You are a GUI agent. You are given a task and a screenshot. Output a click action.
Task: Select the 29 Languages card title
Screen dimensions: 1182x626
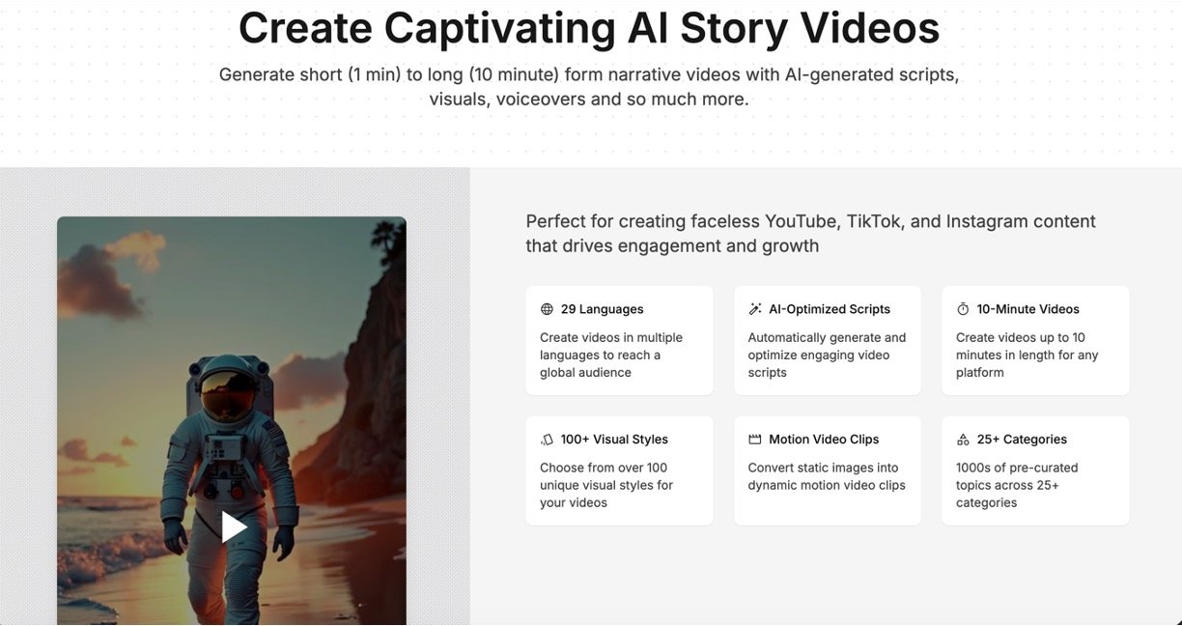(602, 309)
